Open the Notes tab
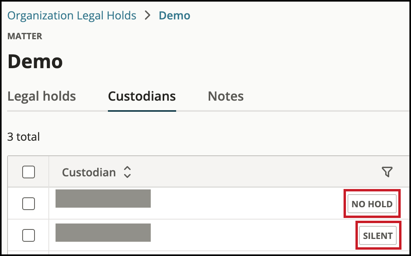 click(x=226, y=96)
